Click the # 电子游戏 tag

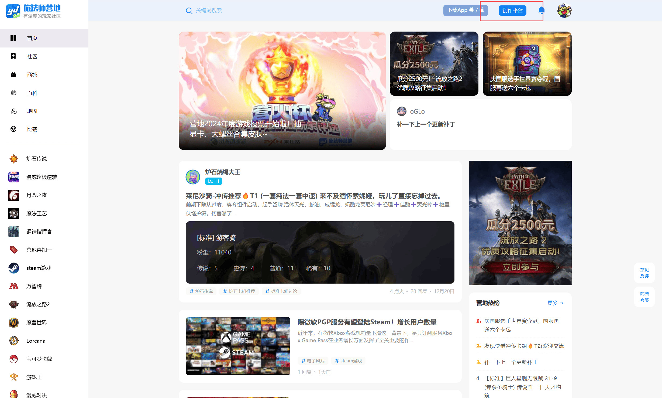[313, 361]
